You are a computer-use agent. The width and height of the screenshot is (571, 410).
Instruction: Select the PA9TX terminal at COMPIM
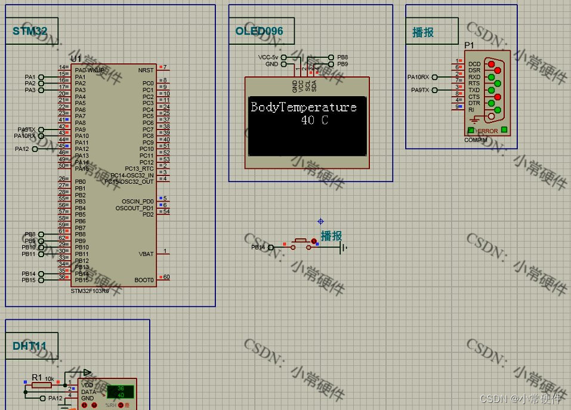(x=424, y=90)
